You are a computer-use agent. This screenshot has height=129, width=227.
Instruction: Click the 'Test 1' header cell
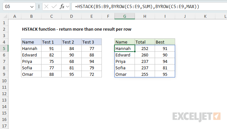pyautogui.click(x=51, y=42)
